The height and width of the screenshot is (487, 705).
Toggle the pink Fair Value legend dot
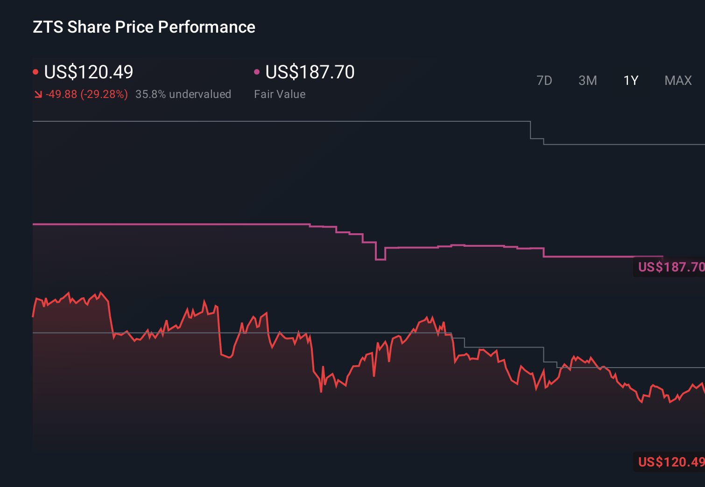click(x=256, y=71)
